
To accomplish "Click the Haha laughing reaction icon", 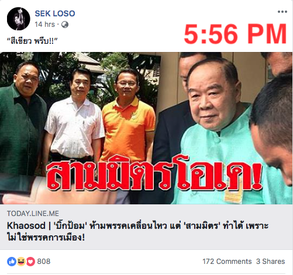I will coord(21,262).
